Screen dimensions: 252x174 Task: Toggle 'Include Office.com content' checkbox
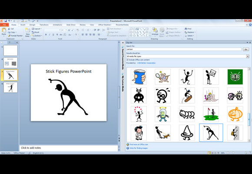128,60
